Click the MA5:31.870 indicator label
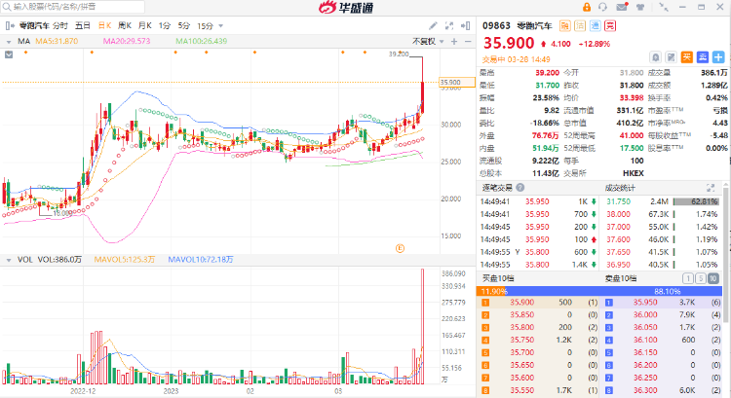 [x=57, y=42]
